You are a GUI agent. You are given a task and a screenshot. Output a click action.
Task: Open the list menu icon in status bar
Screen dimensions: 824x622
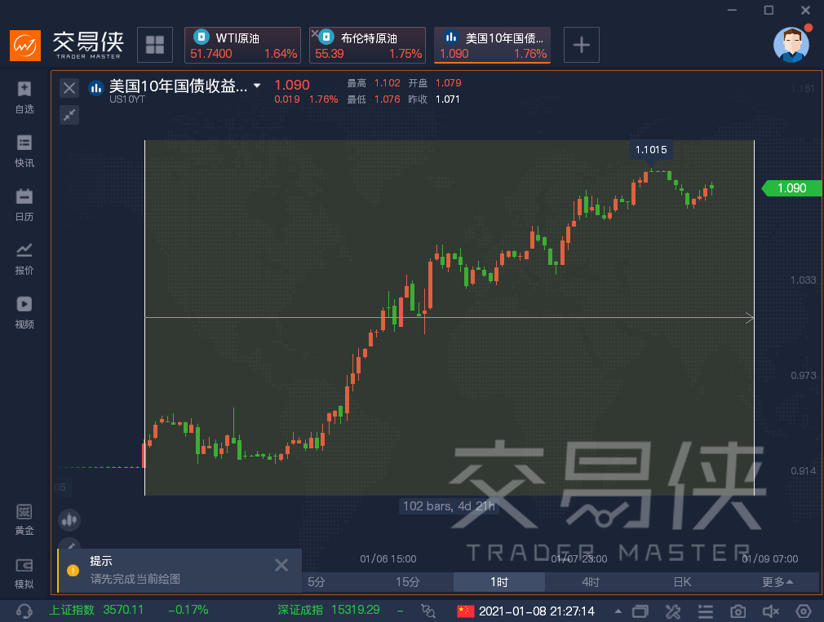[x=705, y=611]
